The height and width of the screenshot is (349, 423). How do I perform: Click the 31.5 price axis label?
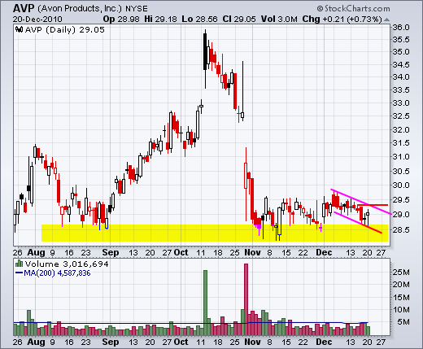(401, 143)
